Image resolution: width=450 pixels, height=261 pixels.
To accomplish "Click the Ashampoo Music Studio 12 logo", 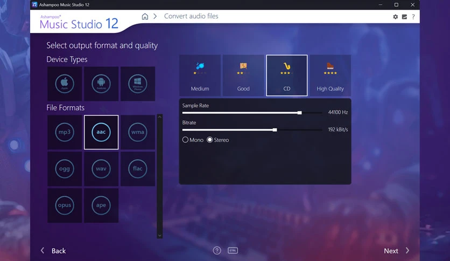I will point(79,22).
